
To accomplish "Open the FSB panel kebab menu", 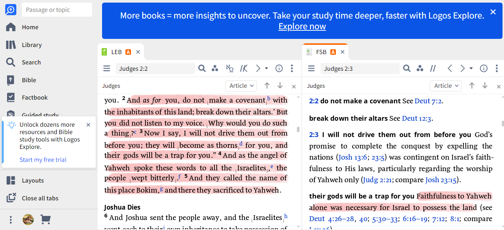I will (x=497, y=68).
